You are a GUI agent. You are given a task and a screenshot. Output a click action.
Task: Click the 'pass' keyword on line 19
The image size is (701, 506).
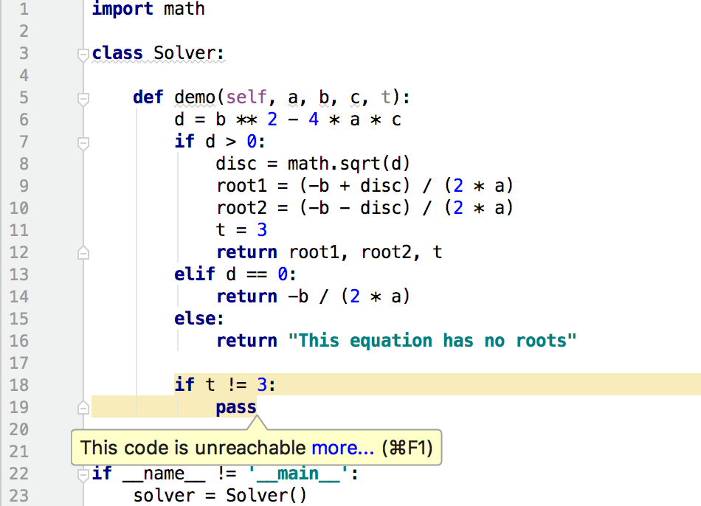pos(236,408)
